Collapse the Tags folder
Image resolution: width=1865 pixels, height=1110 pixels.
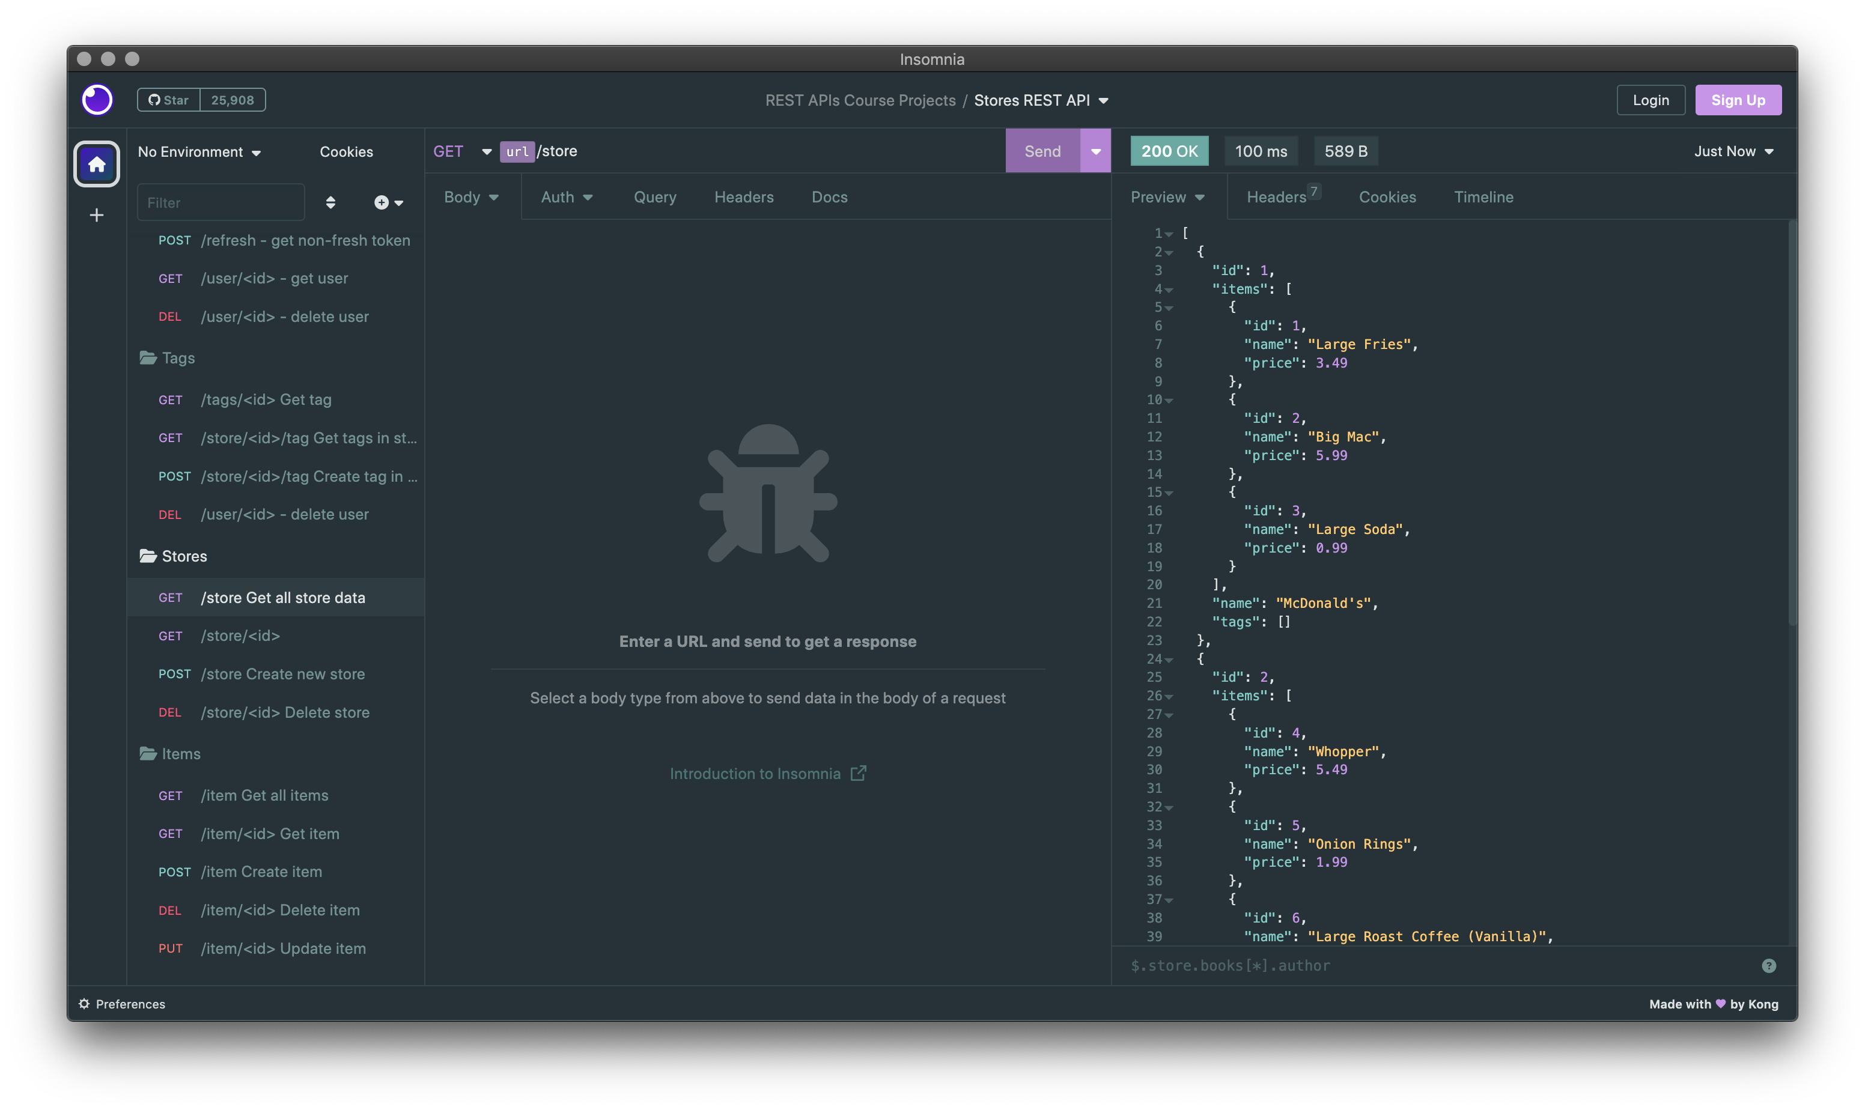pyautogui.click(x=167, y=357)
